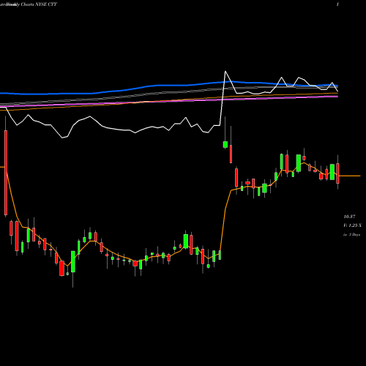Viewport: 366px width, 366px height.
Task: Click the '2 Days' label text
Action: pyautogui.click(x=354, y=234)
